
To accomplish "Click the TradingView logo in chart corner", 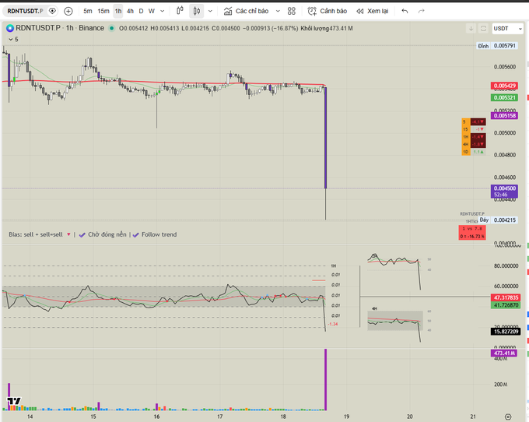I will [x=12, y=403].
